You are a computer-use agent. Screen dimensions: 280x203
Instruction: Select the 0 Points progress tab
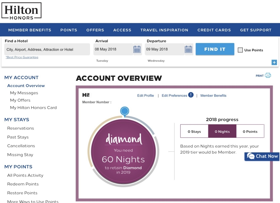point(250,131)
